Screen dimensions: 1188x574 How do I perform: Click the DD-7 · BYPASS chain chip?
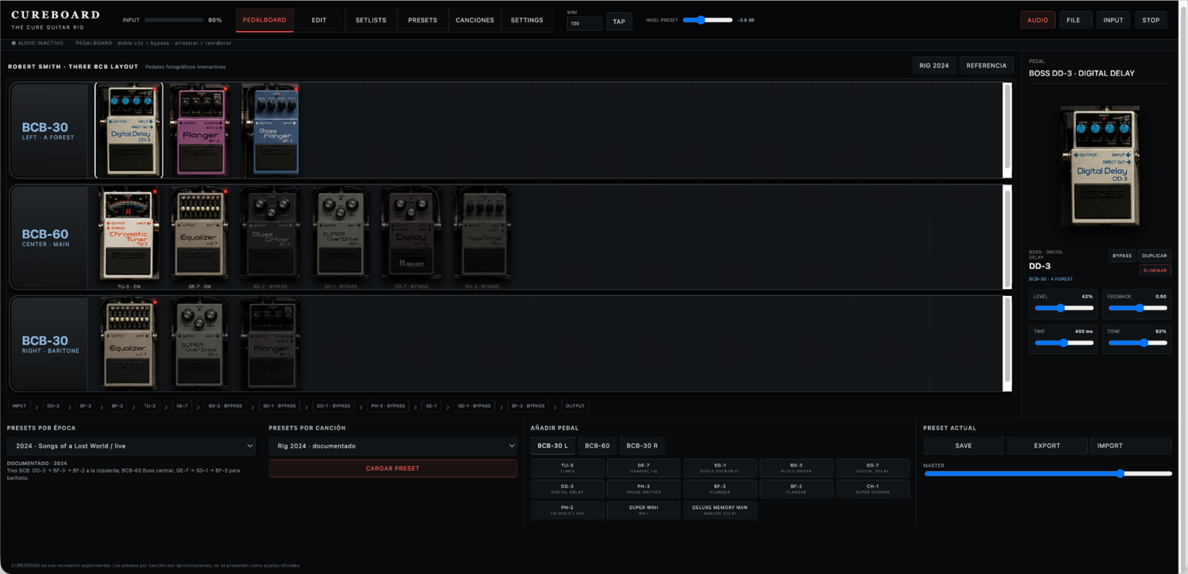click(333, 406)
